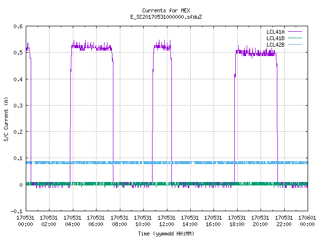Click the x-axis label 'Time (yymmdd HH:MM)'
Viewport: 317px width, 238px height.
point(166,234)
